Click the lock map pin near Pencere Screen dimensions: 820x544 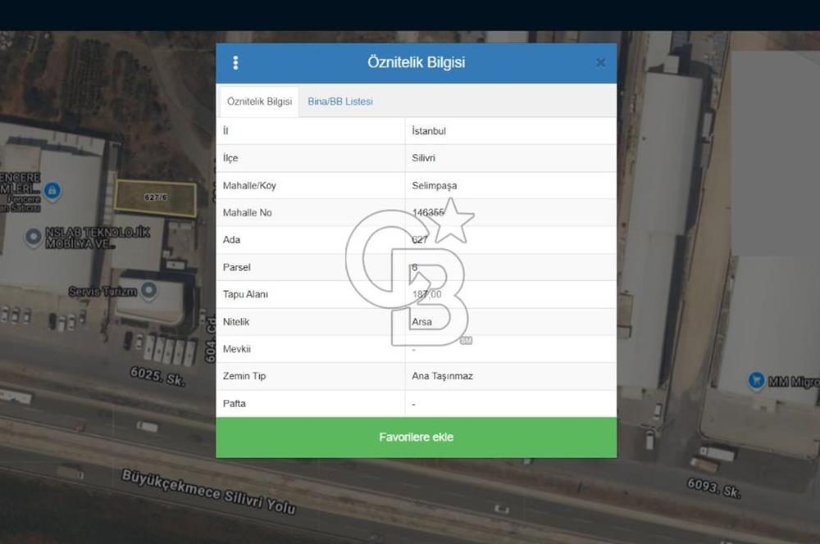point(52,190)
